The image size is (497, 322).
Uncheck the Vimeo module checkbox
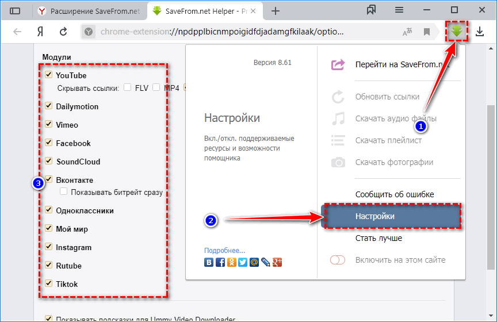[x=48, y=124]
